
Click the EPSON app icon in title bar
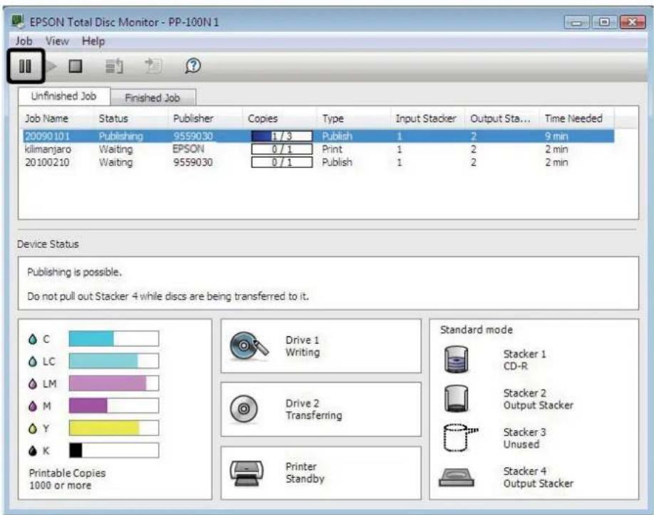point(18,21)
